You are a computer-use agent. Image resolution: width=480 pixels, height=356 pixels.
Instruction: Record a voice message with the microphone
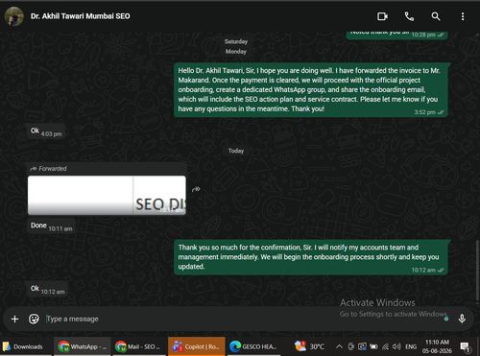pos(462,319)
